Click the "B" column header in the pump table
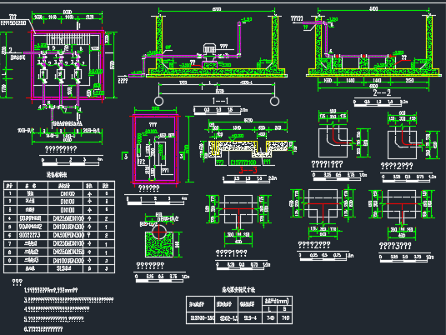The height and width of the screenshot is (335, 446). (285, 309)
